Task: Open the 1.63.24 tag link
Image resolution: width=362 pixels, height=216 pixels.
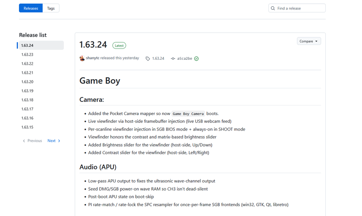Action: point(158,58)
